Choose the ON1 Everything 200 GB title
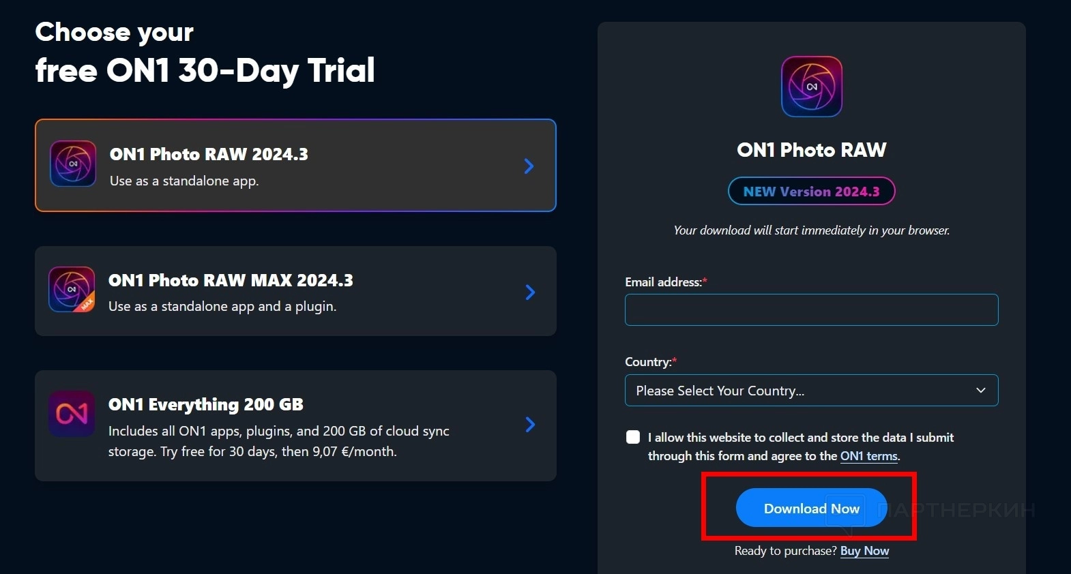This screenshot has width=1071, height=574. coord(205,405)
